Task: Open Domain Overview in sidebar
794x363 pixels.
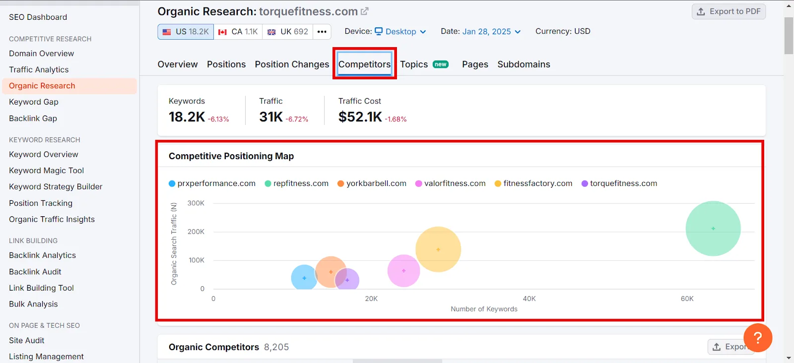Action: 41,54
